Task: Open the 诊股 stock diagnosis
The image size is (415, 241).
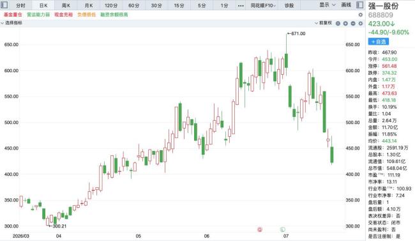Action: tap(289, 5)
